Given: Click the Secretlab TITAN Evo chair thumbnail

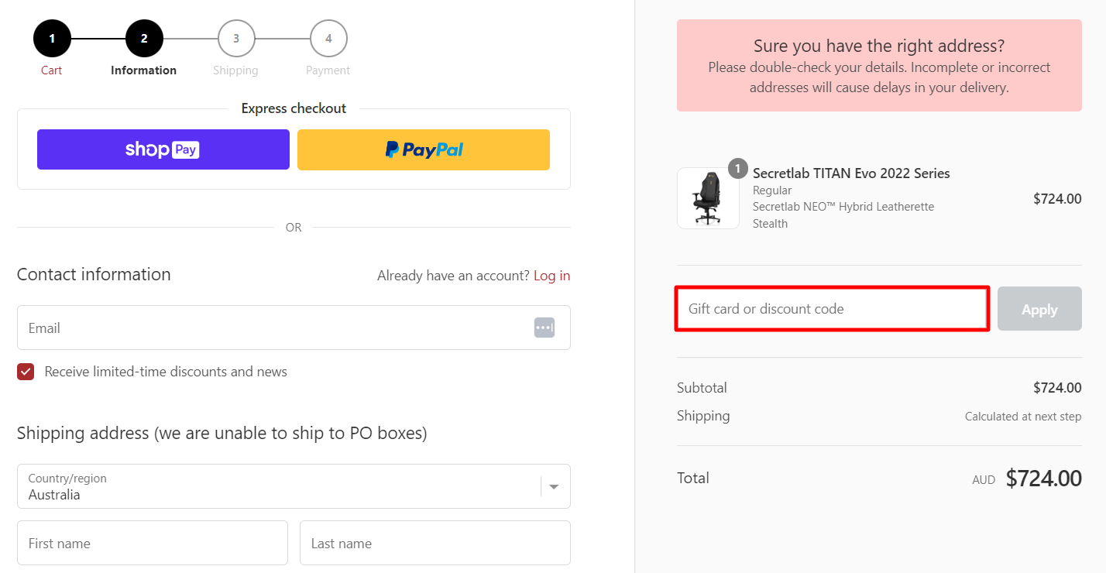Looking at the screenshot, I should 707,198.
